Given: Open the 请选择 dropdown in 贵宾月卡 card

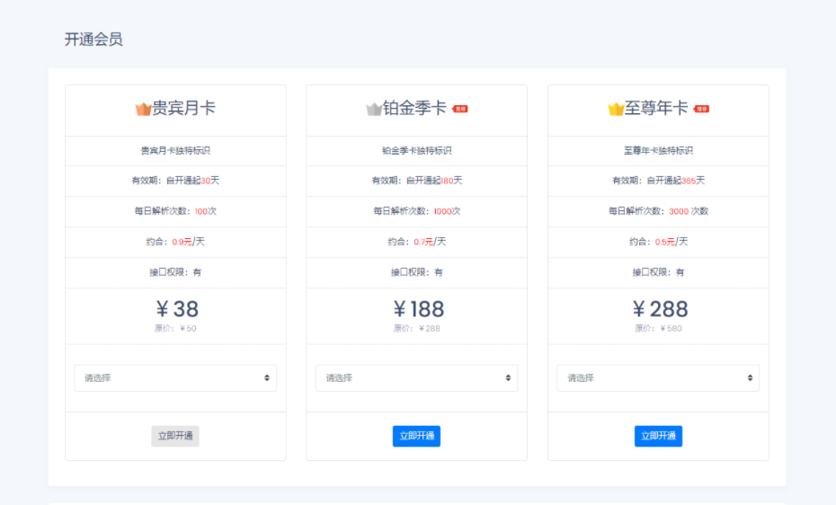Looking at the screenshot, I should tap(175, 378).
